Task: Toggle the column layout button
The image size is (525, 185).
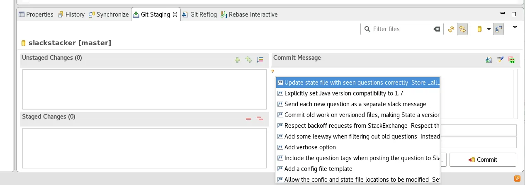Action: click(498, 29)
